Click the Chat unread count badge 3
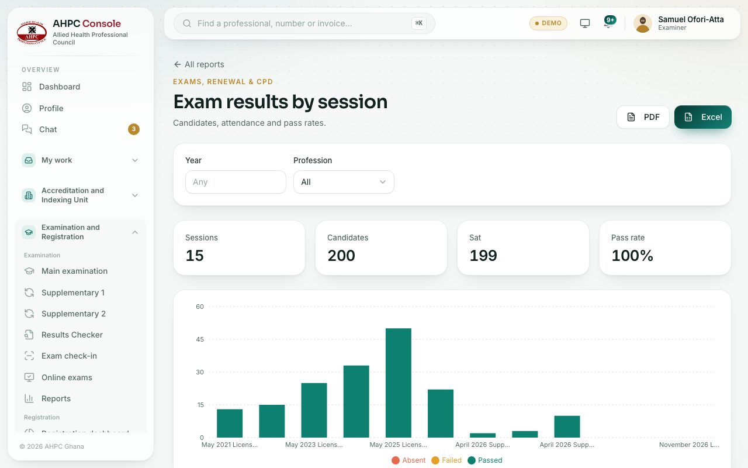 coord(134,129)
